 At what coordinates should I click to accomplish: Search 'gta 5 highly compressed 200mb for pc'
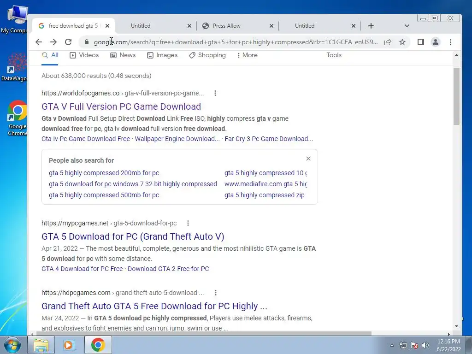click(104, 173)
